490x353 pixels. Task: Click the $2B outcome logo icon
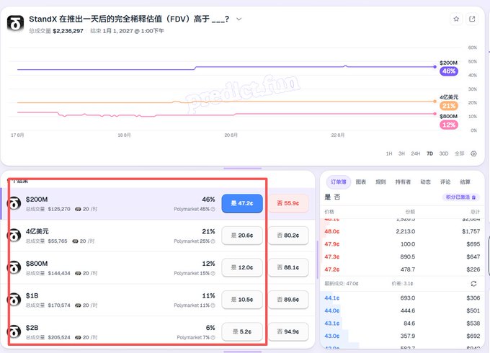coord(14,332)
